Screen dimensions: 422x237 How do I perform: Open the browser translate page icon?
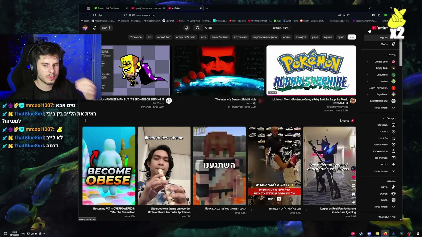coord(344,15)
